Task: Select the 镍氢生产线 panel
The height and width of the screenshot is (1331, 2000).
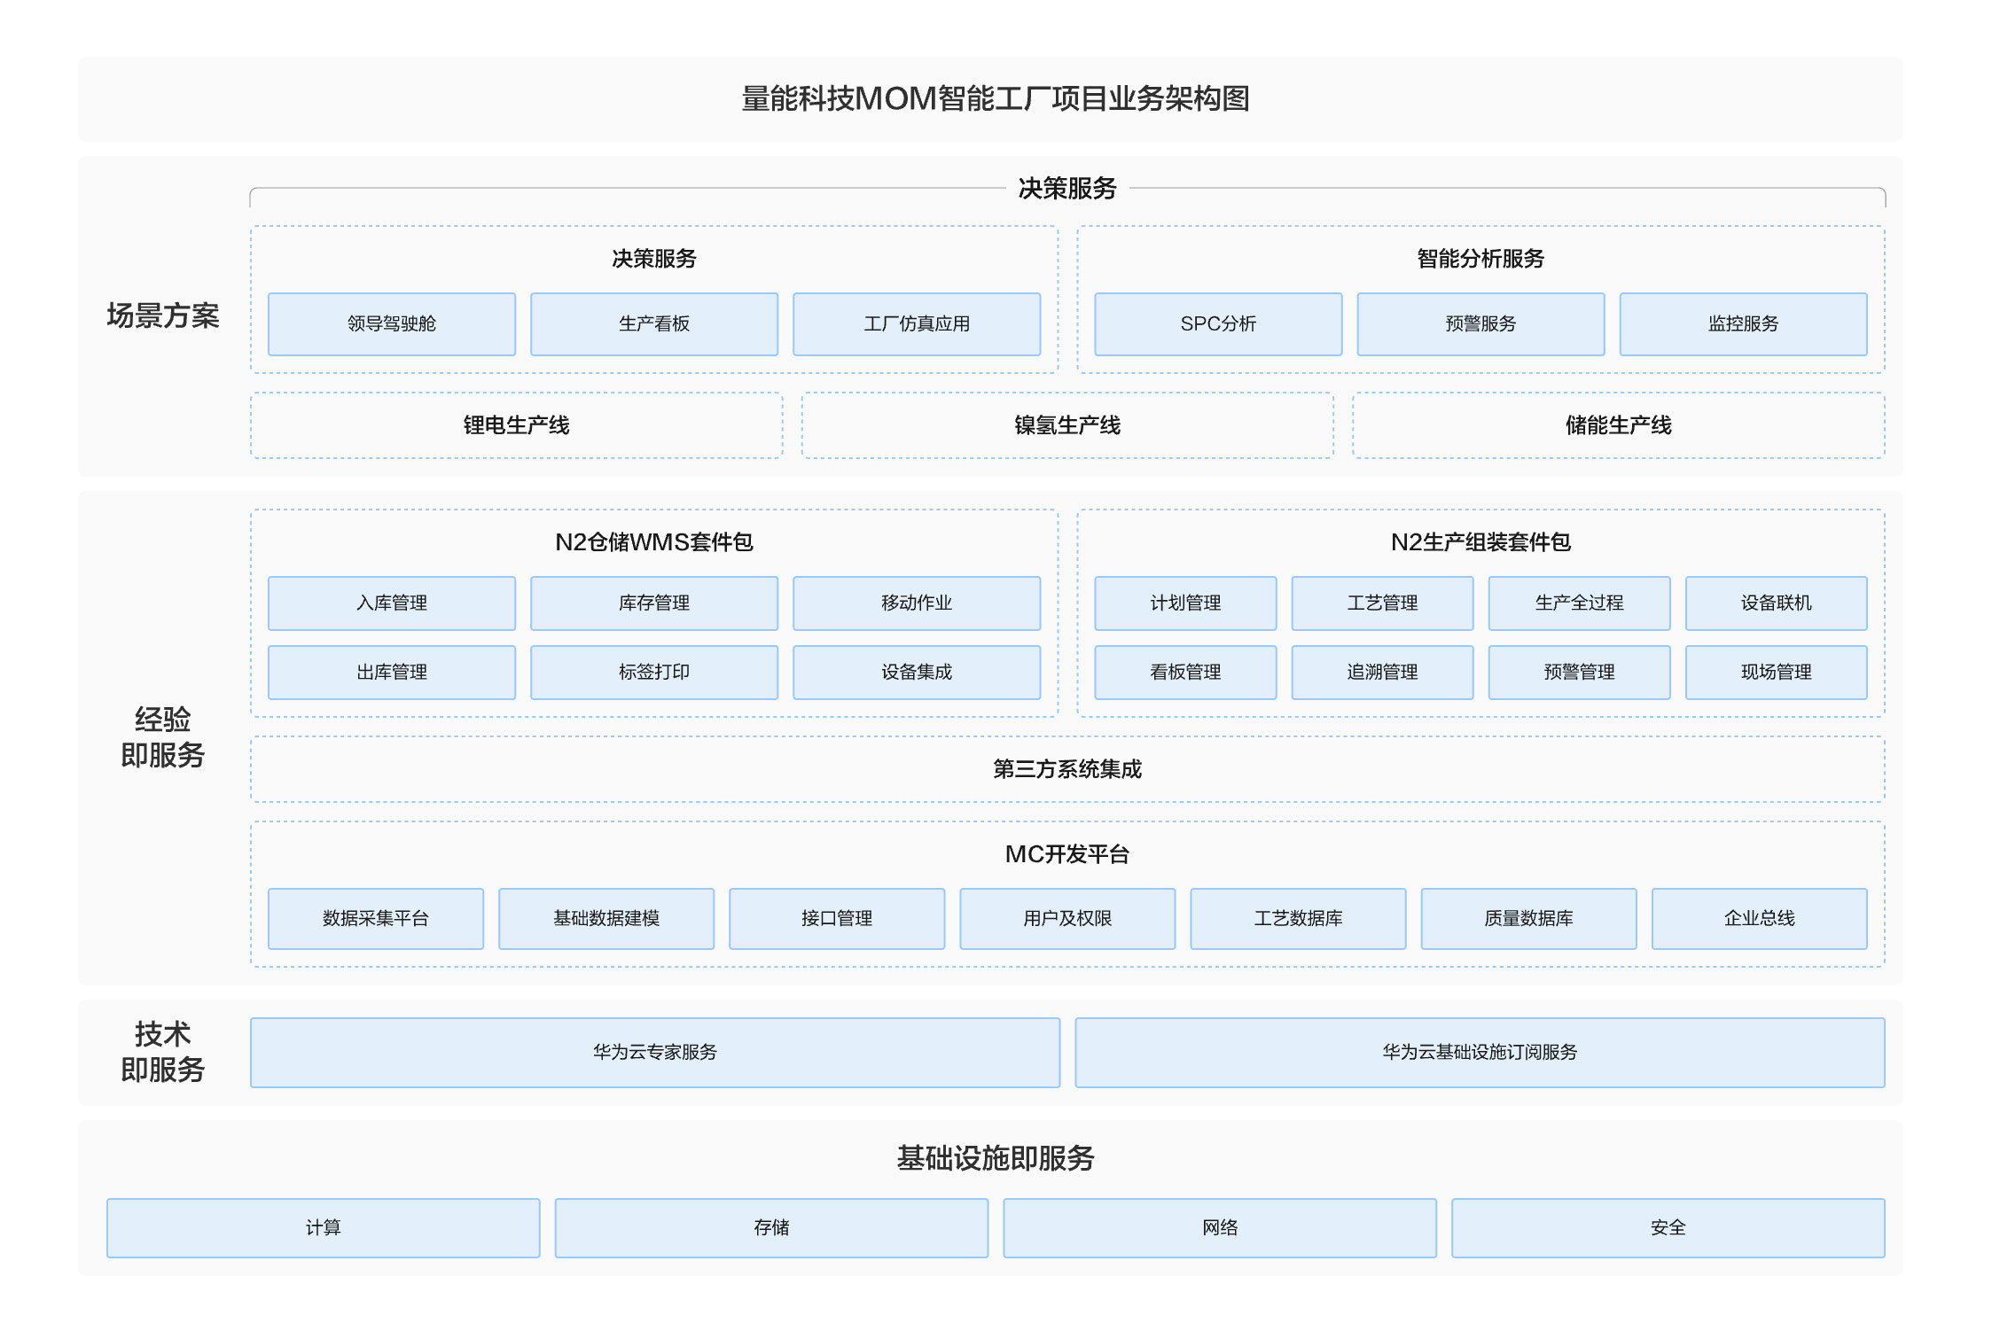Action: point(1066,425)
